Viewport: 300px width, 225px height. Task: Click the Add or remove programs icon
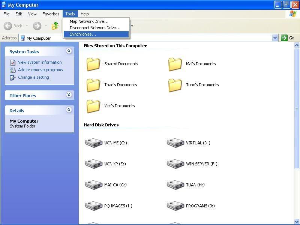pyautogui.click(x=13, y=70)
